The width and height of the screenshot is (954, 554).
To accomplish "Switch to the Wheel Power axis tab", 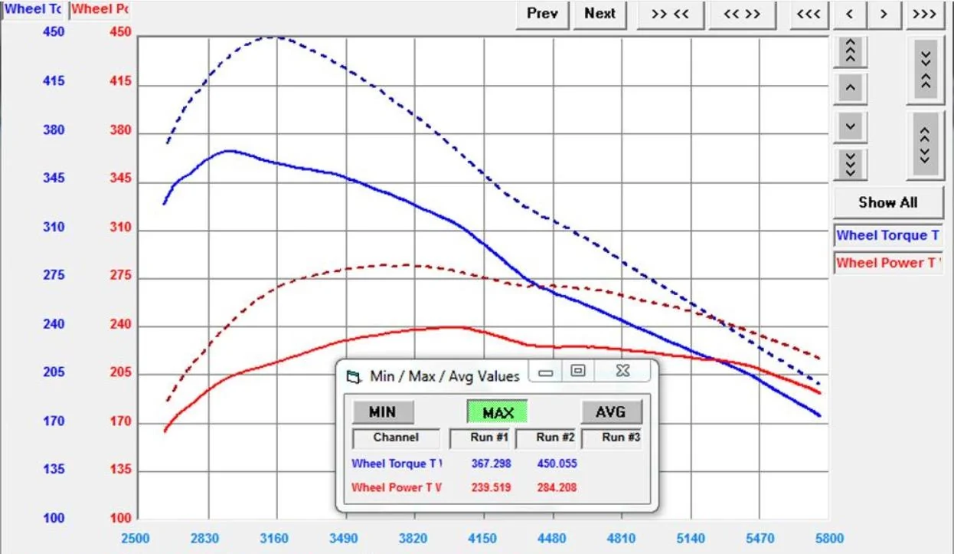I will point(100,9).
